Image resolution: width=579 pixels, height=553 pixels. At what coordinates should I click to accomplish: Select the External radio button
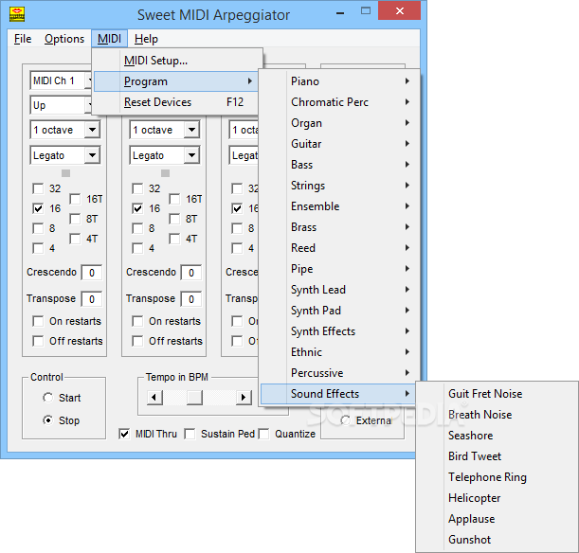pos(346,420)
